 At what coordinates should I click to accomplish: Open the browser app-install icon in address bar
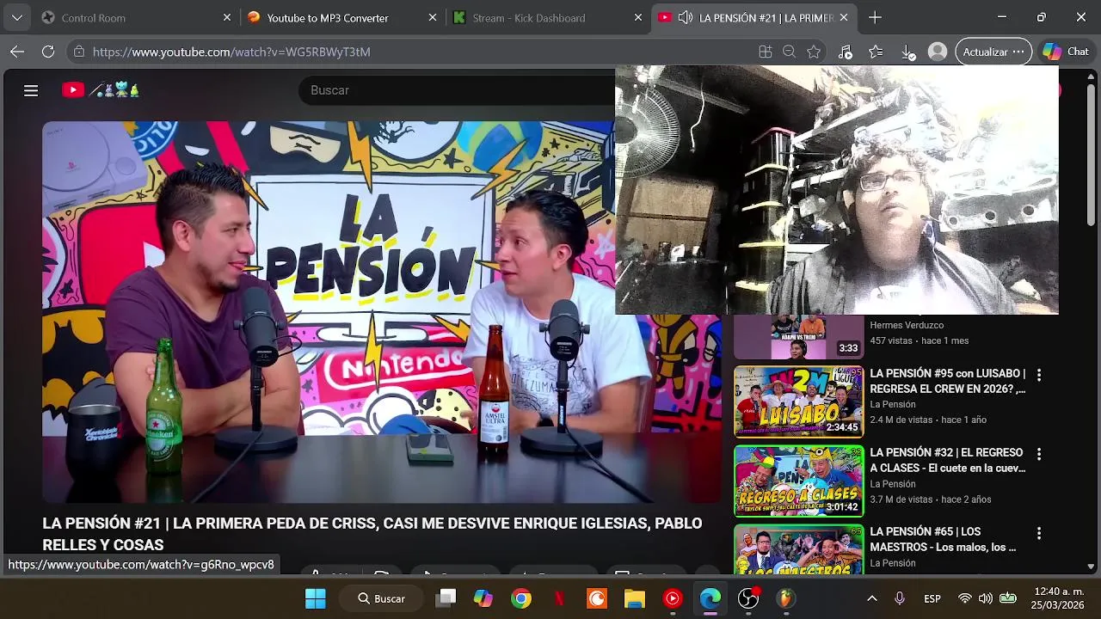pos(765,52)
